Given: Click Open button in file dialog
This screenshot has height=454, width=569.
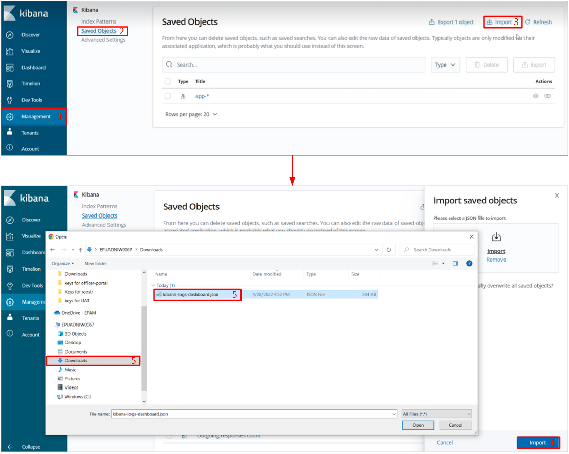Looking at the screenshot, I should point(418,426).
